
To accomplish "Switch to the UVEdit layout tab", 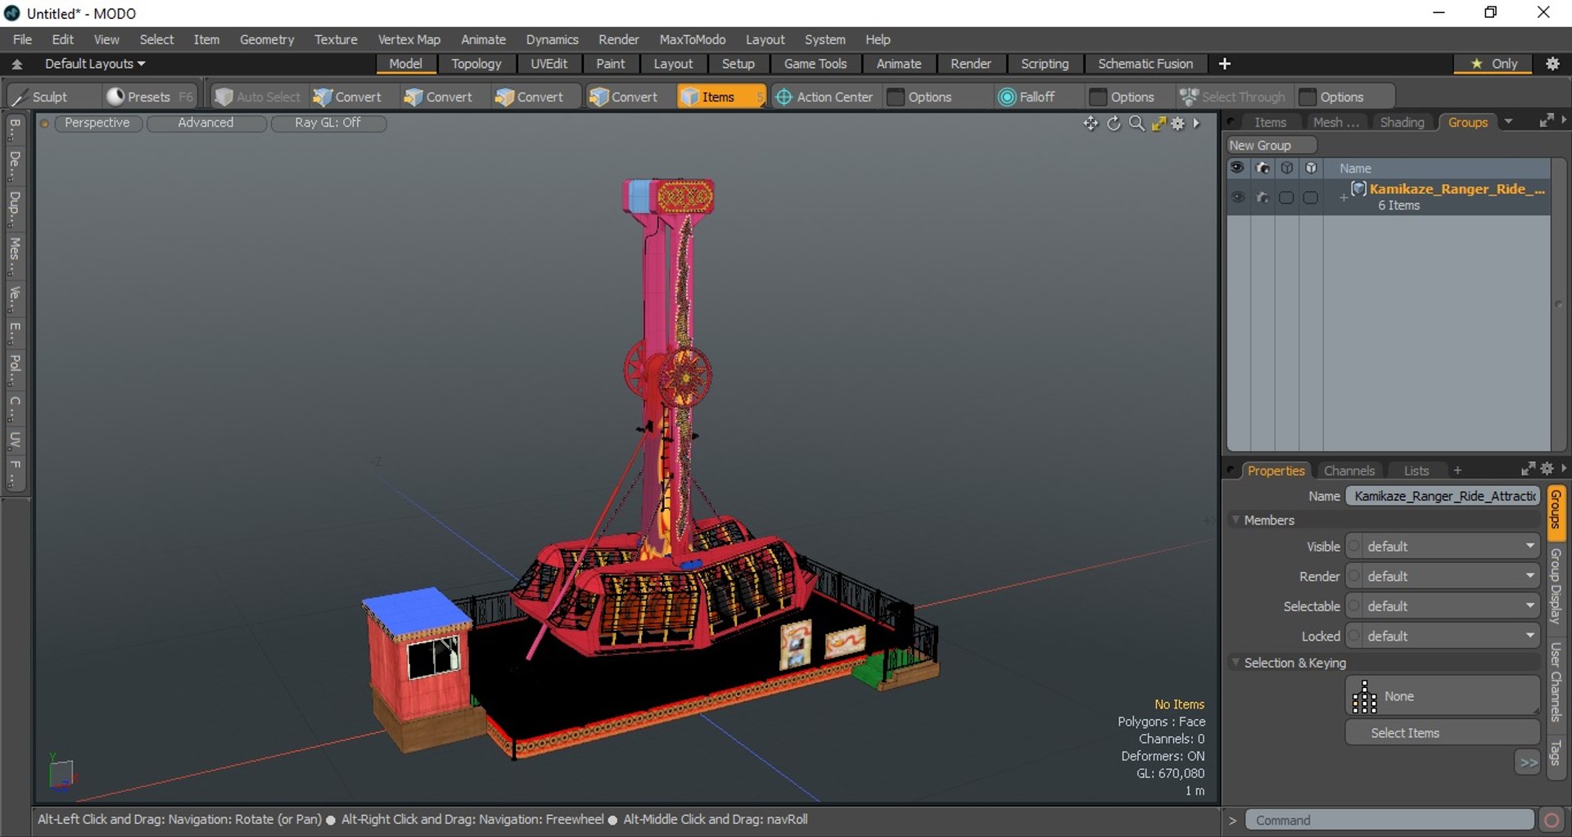I will coord(549,63).
